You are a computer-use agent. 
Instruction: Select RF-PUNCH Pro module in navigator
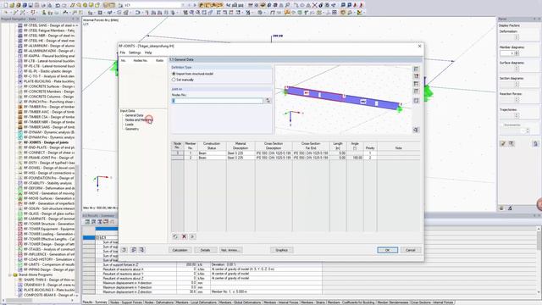[48, 102]
